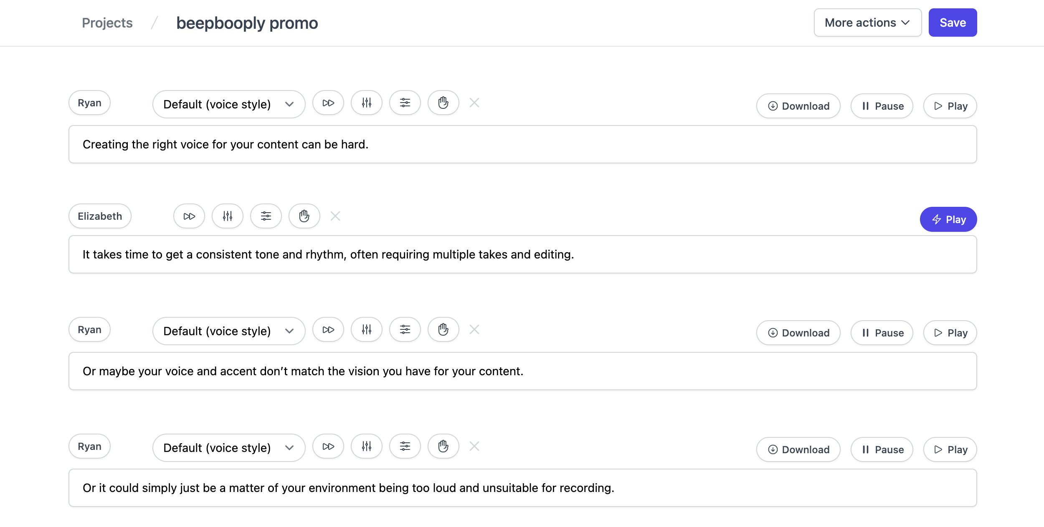Viewport: 1044px width, 527px height.
Task: Click the fast-forward speed icon in first Ryan row
Action: coord(328,103)
